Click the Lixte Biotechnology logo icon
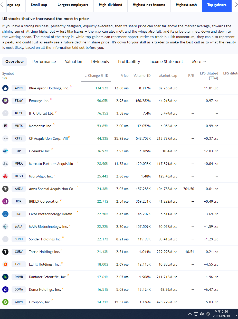The height and width of the screenshot is (319, 238). (5, 214)
